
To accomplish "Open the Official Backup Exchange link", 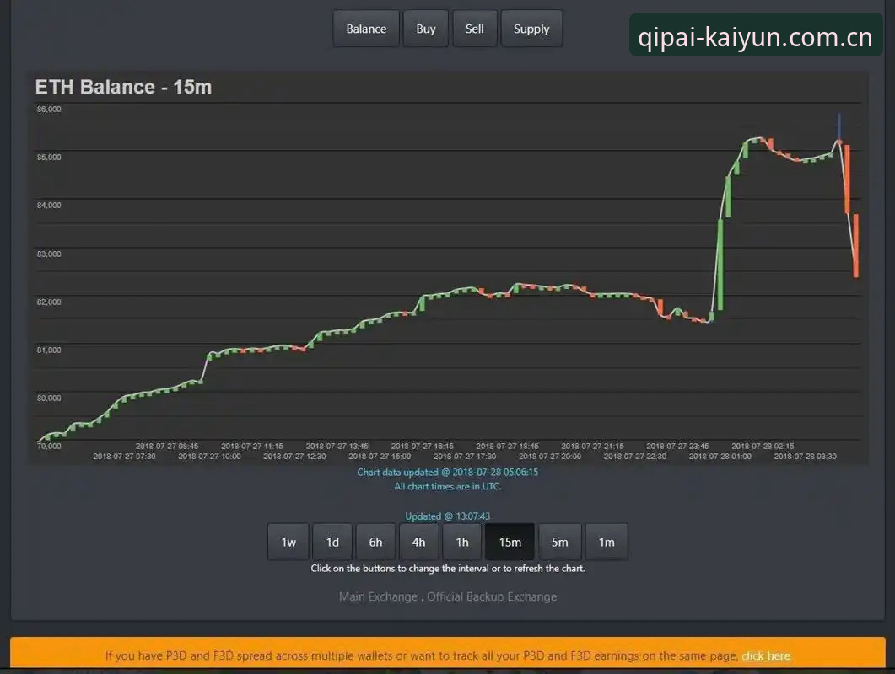I will pyautogui.click(x=492, y=596).
